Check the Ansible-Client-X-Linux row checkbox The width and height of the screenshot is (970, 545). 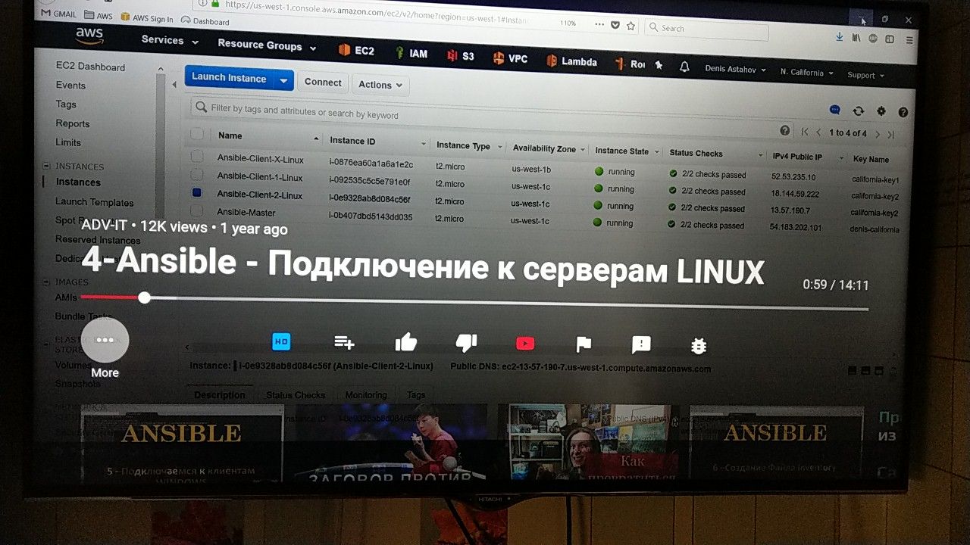(x=197, y=156)
